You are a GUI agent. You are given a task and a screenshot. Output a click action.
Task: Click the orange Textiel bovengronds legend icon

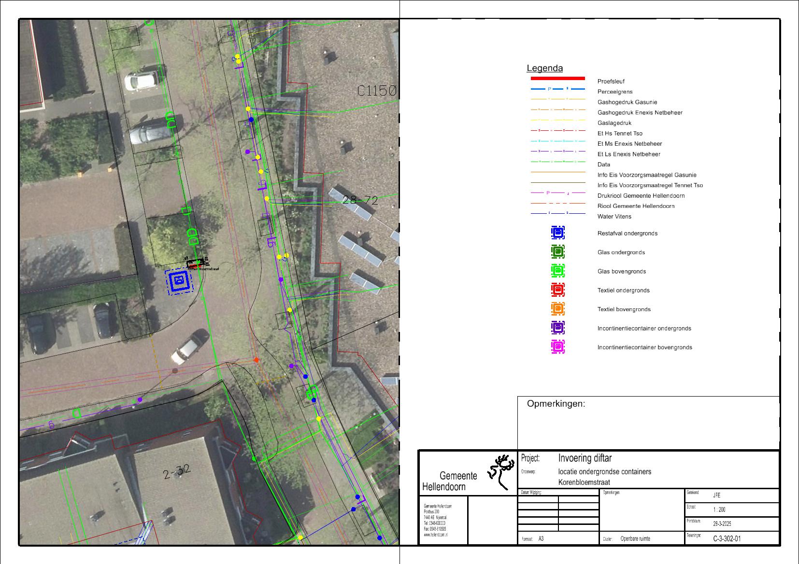(558, 308)
